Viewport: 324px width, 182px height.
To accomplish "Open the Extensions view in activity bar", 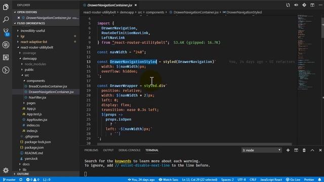I will [6, 57].
